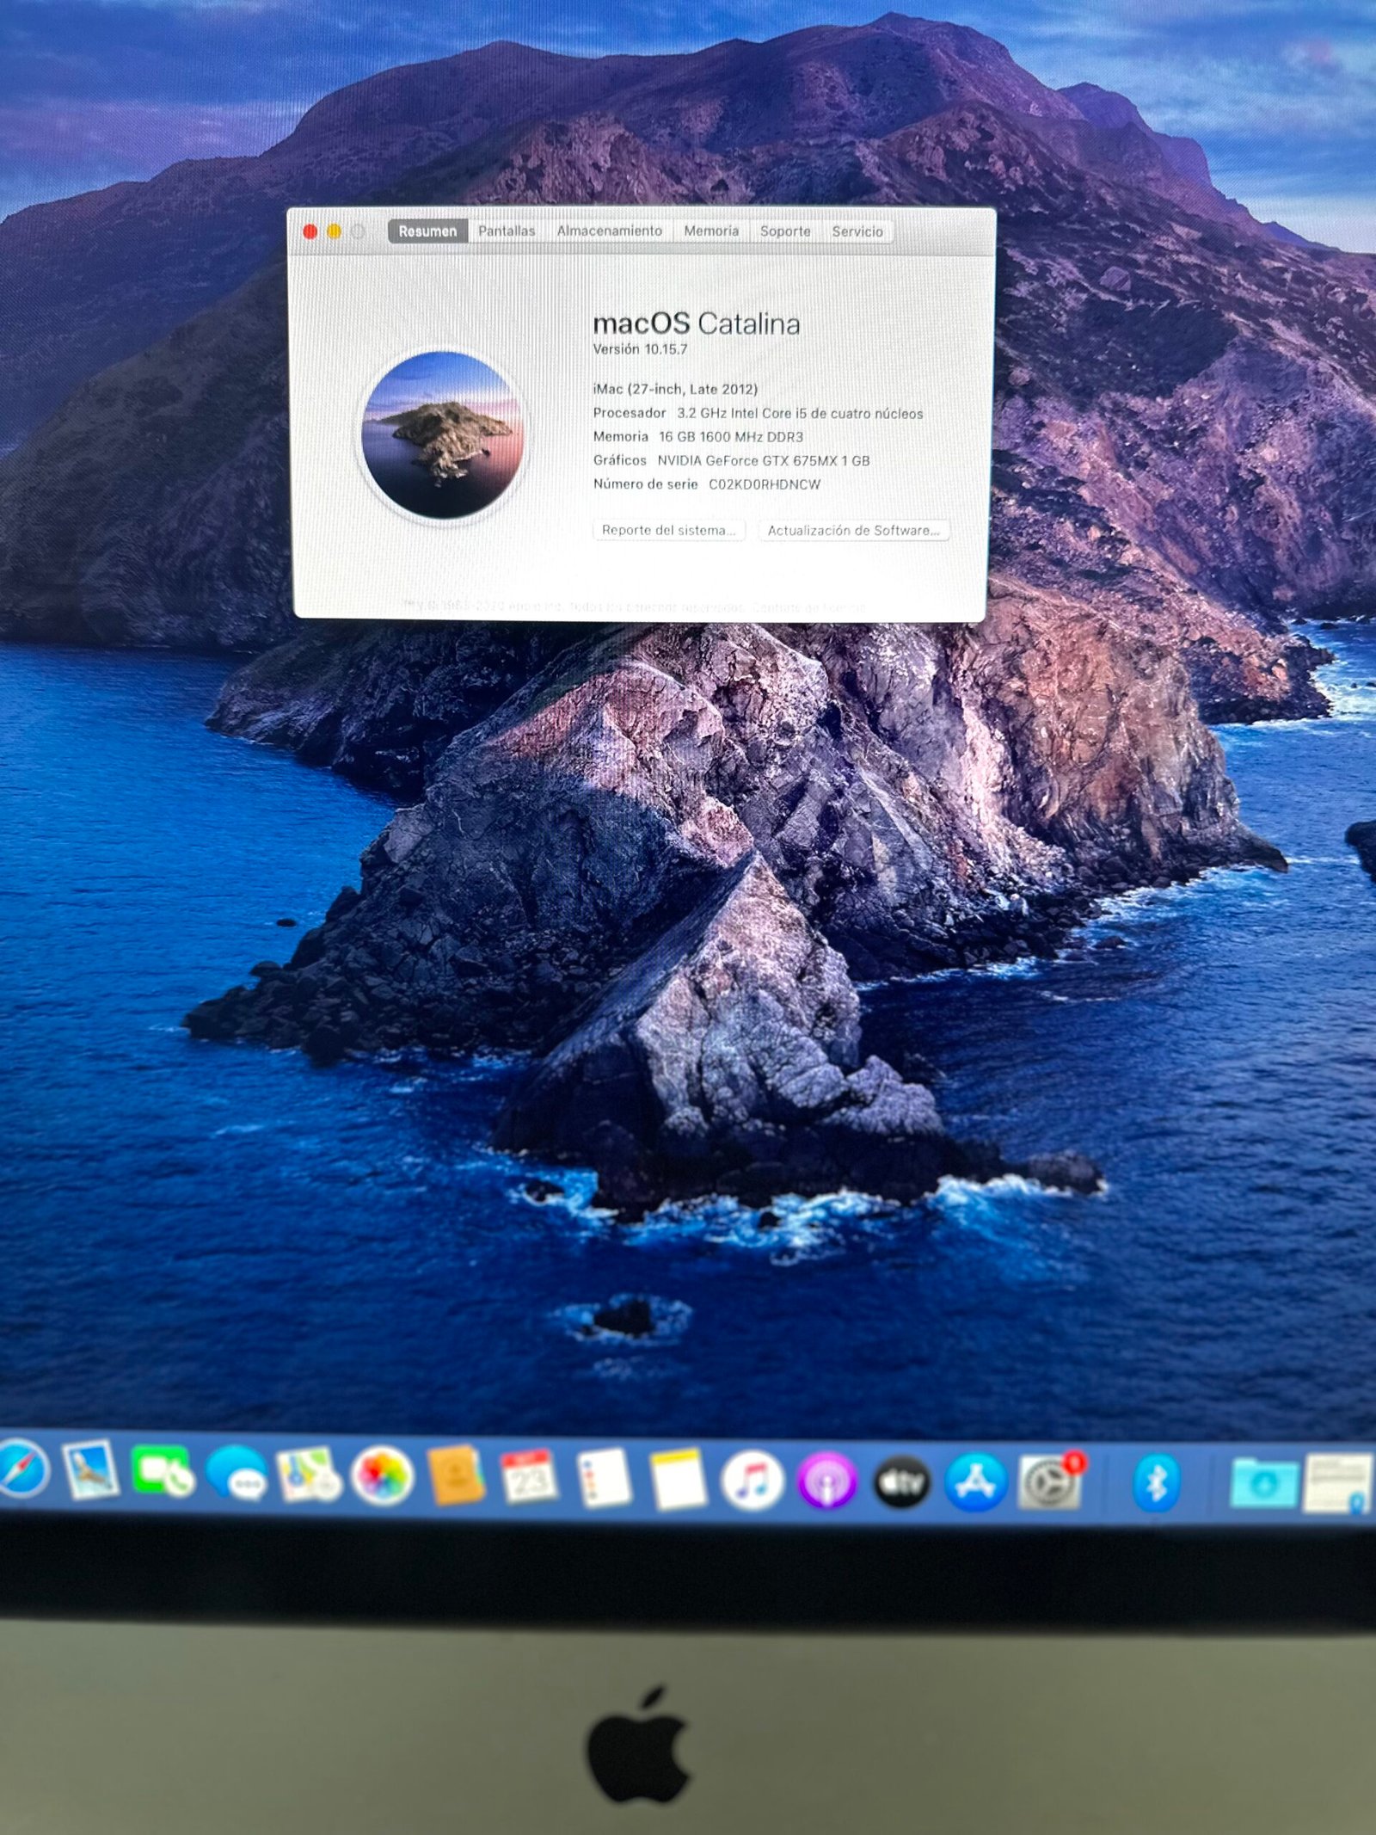The image size is (1376, 1835).
Task: Open the Soporte tab
Action: (x=785, y=231)
